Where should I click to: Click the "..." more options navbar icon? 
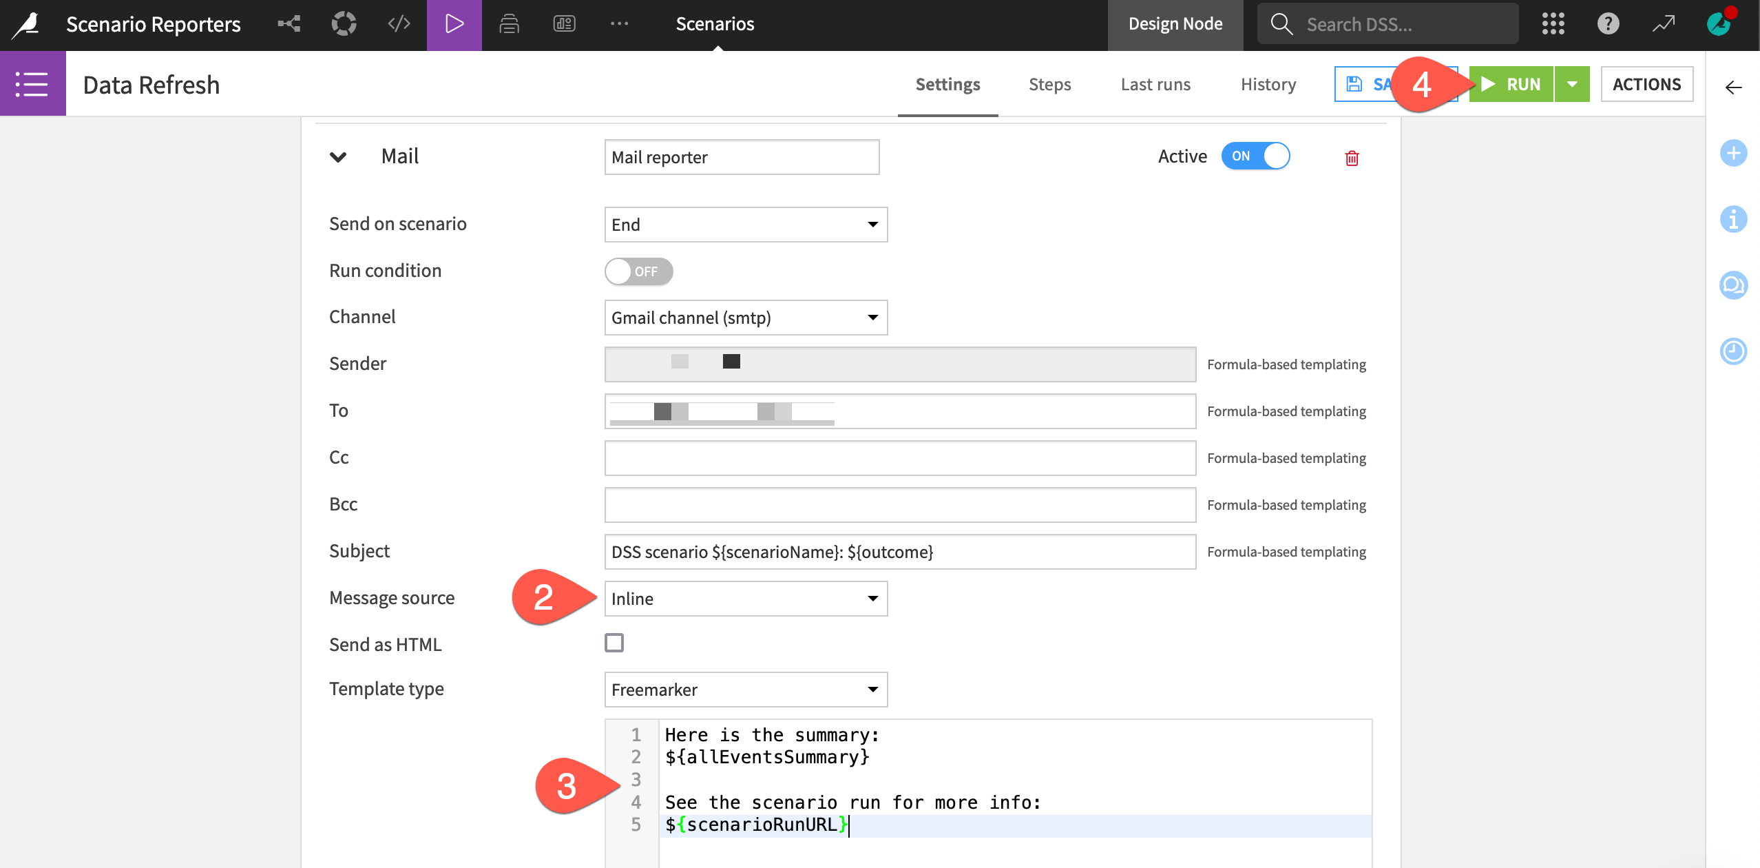(x=619, y=23)
